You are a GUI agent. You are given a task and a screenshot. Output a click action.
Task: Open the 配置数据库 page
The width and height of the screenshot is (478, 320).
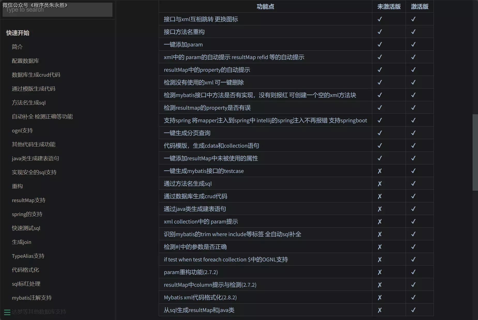pyautogui.click(x=26, y=61)
